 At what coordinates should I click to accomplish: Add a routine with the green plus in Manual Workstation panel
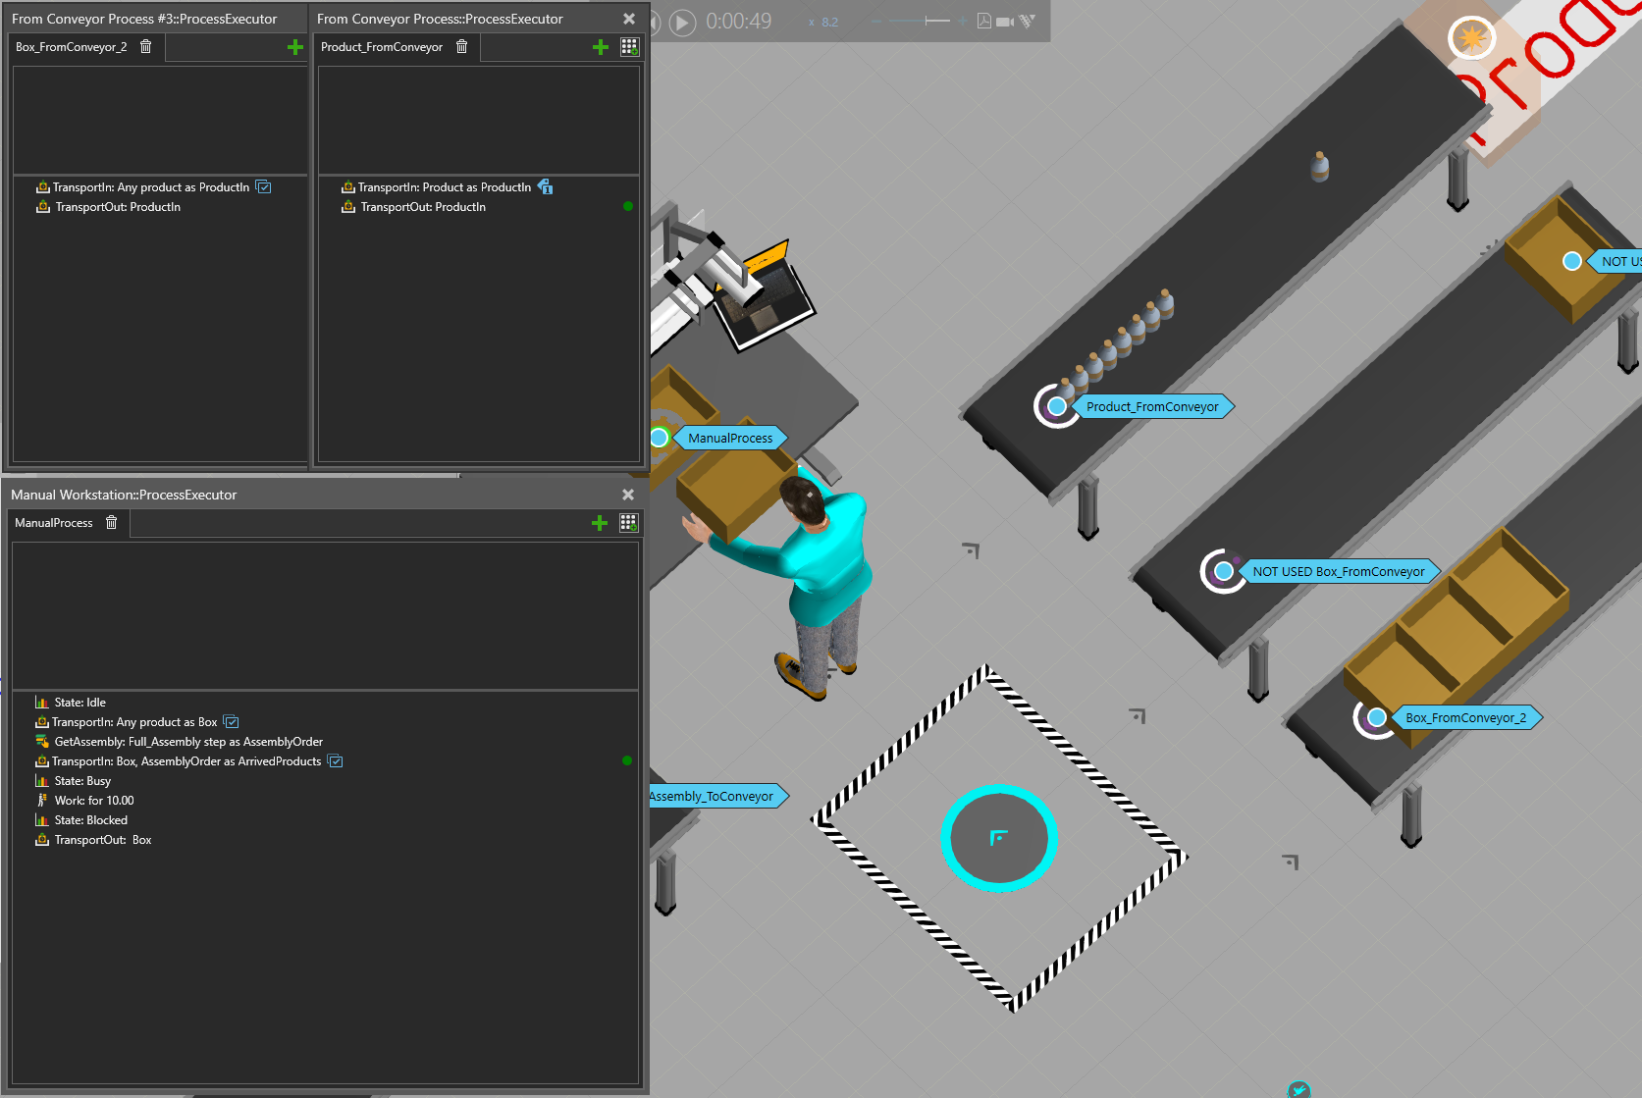click(x=600, y=523)
